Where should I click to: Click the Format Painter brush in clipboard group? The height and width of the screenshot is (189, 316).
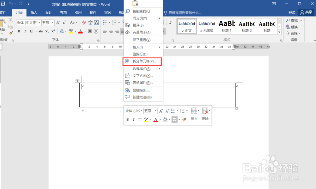pos(11,33)
